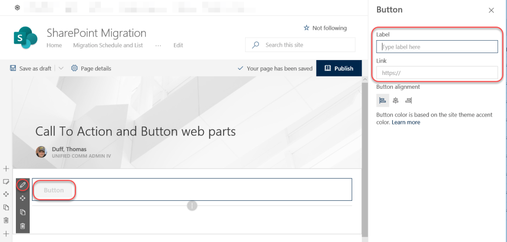Close the Button properties pane
The height and width of the screenshot is (242, 507).
(491, 10)
